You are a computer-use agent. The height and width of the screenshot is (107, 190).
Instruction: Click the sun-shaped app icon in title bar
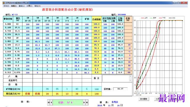[x=4, y=3]
